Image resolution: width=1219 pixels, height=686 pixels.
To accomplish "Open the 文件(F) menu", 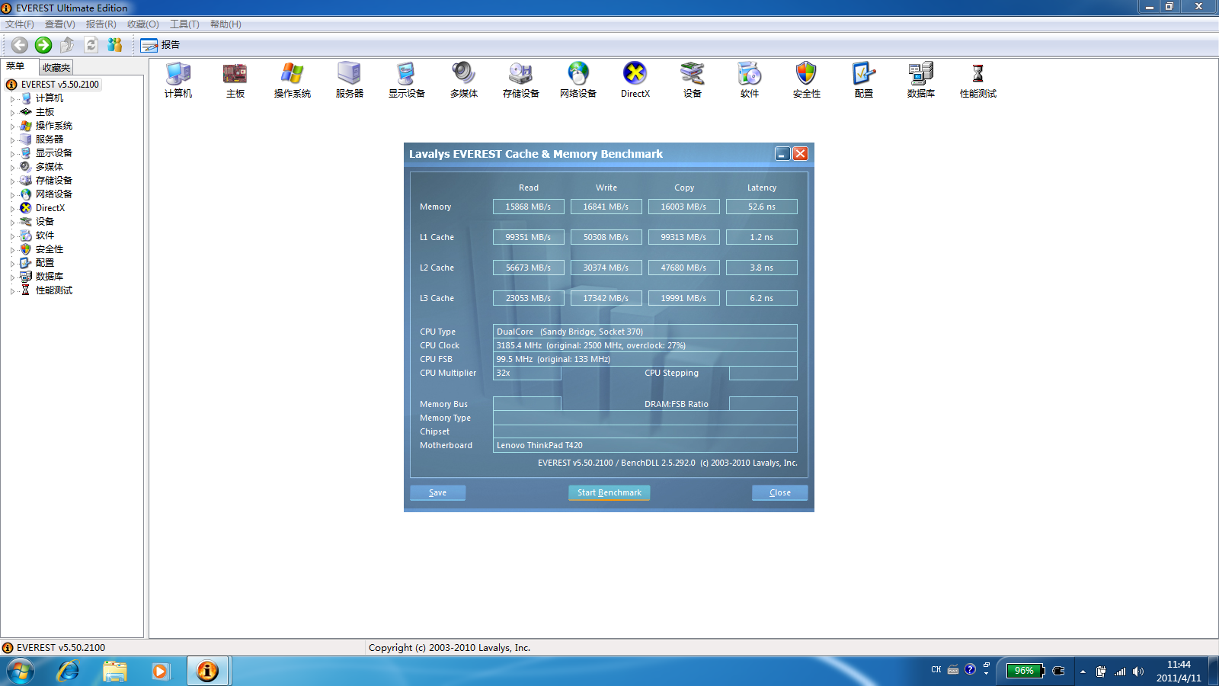I will coord(20,24).
